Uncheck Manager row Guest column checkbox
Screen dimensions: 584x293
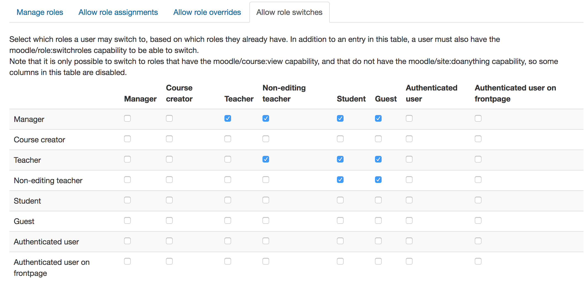(378, 119)
